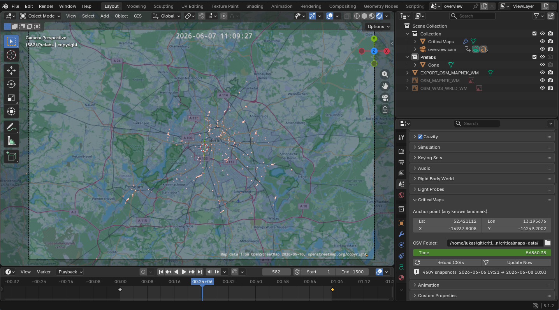Activate the Select Box tool
Viewport: 559px width, 310px height.
(x=11, y=41)
